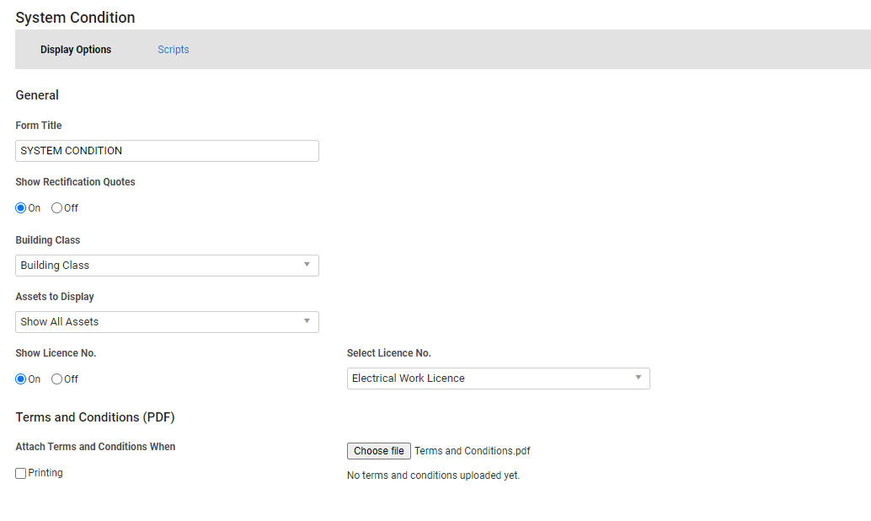Click the Choose file button
Screen dimensions: 871x521
point(378,450)
